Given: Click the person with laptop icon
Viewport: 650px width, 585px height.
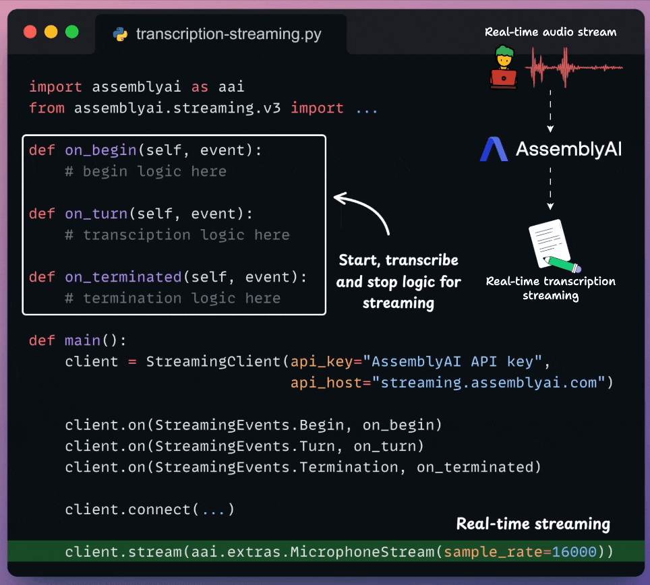Looking at the screenshot, I should (x=504, y=67).
